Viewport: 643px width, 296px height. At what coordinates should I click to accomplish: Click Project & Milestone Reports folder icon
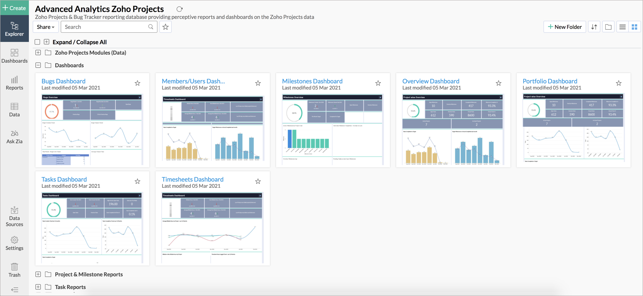coord(48,275)
